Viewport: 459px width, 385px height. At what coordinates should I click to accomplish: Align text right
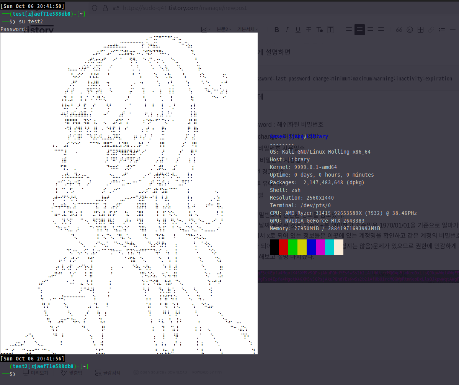[x=370, y=29]
